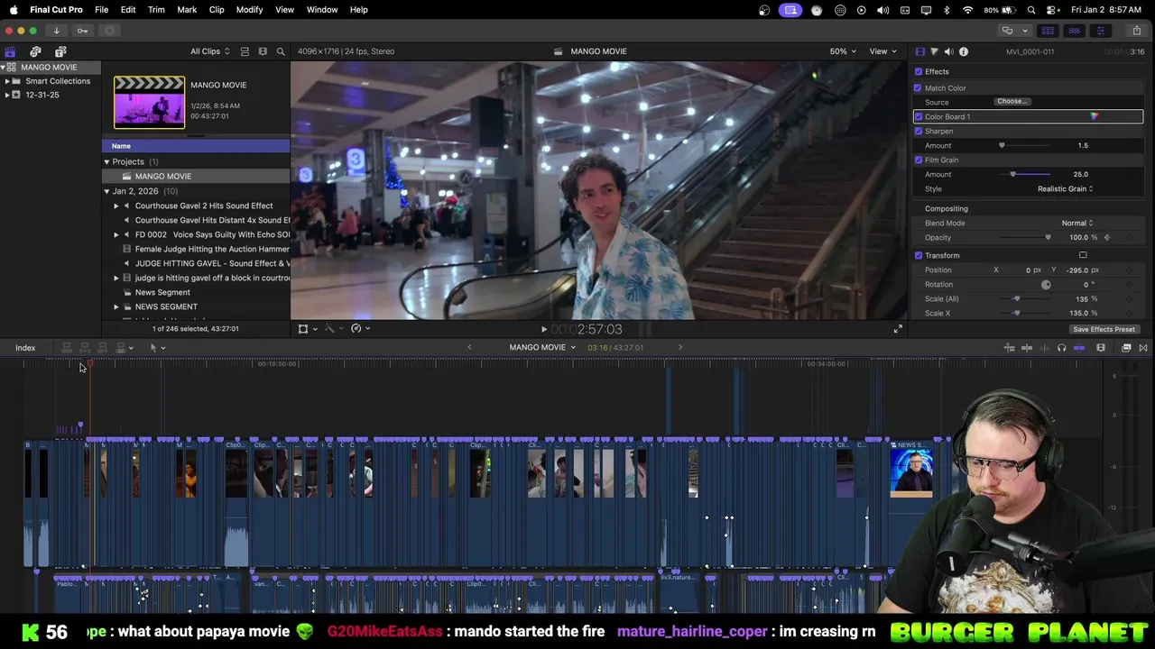The image size is (1155, 649).
Task: Select MANGO MOVIE project thumbnail
Action: click(149, 103)
